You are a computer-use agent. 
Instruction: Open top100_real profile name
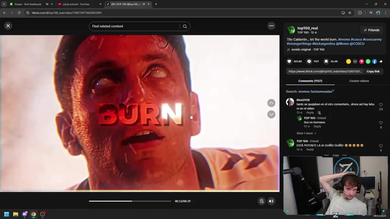tap(307, 28)
